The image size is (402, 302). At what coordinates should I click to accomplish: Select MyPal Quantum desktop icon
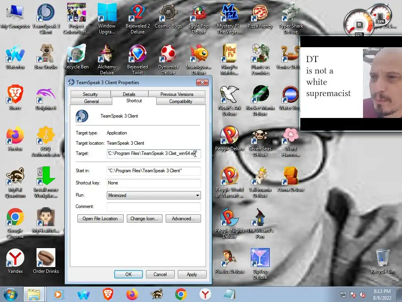click(15, 182)
